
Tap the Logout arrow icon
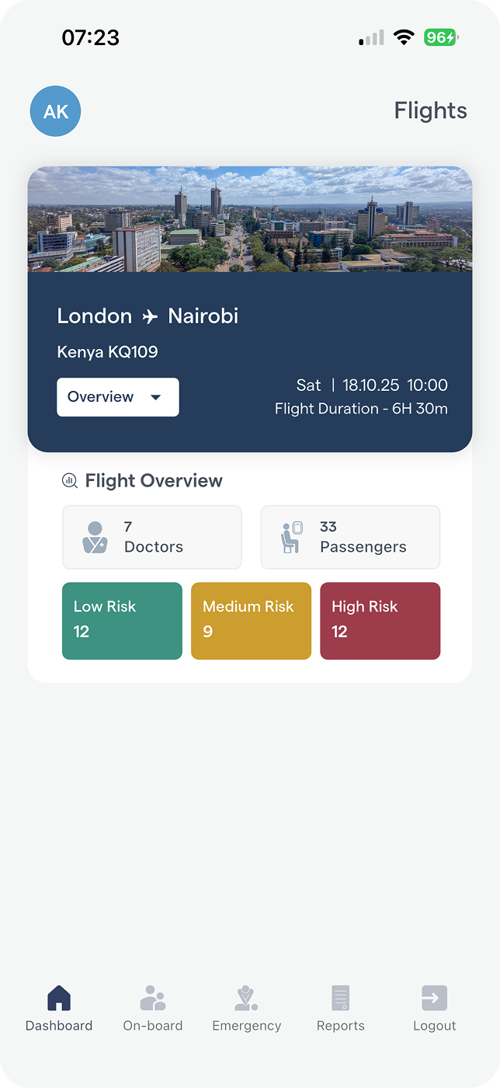[434, 998]
